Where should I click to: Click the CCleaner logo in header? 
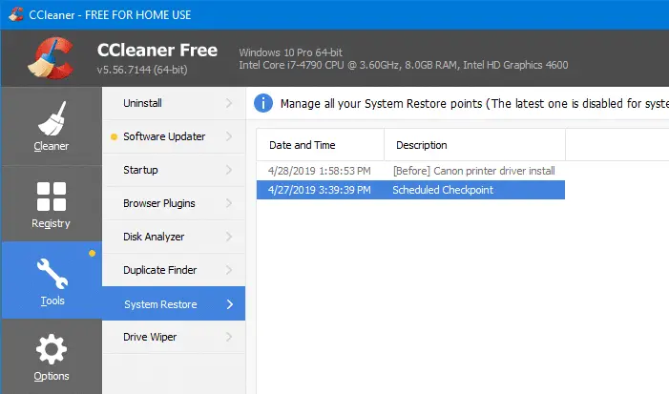pyautogui.click(x=51, y=58)
